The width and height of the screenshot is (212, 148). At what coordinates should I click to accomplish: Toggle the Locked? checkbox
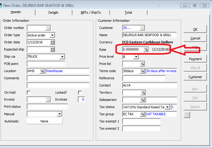(x=80, y=92)
